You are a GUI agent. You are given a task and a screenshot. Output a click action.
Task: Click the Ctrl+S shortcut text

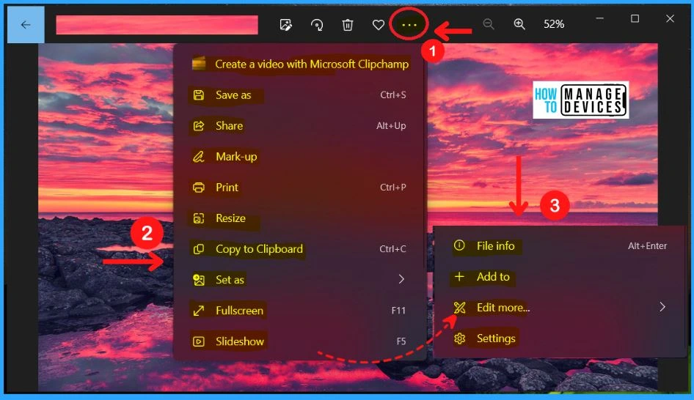393,95
